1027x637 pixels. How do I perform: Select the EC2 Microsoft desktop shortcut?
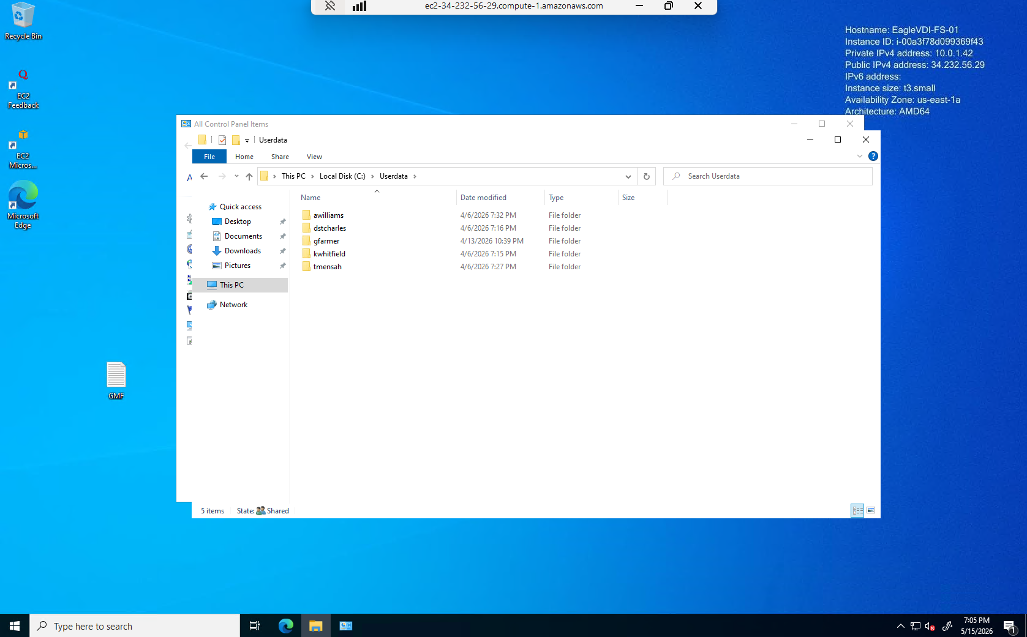(x=23, y=149)
